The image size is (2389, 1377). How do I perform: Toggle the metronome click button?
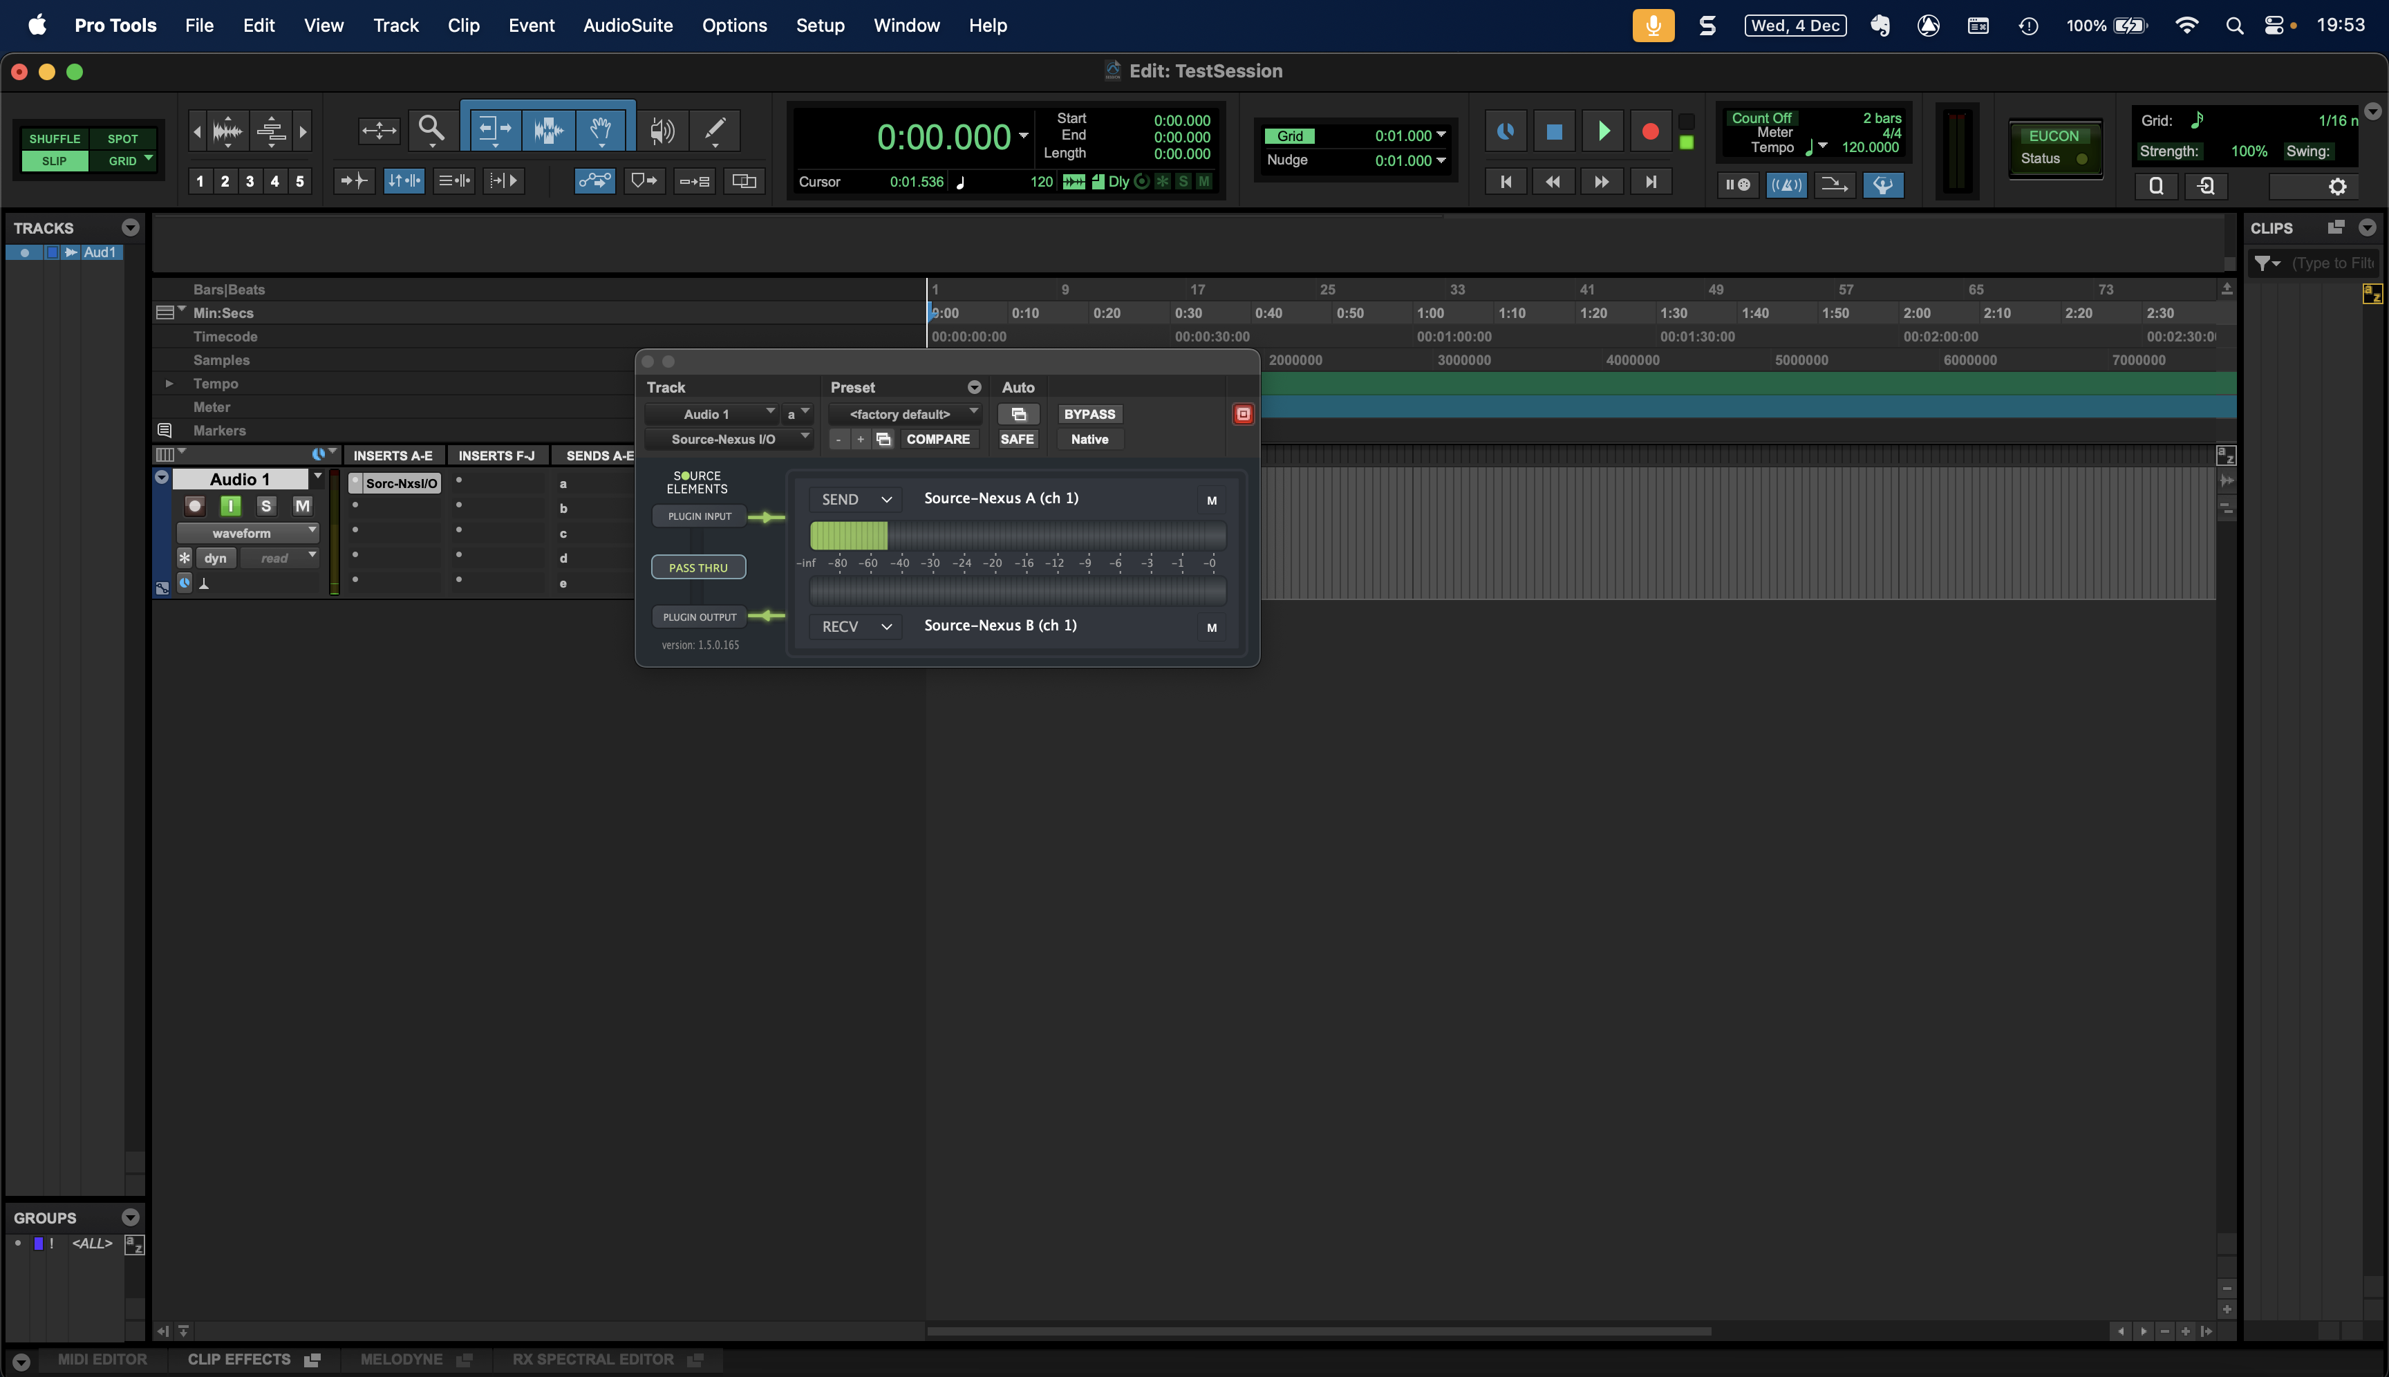pos(1786,185)
